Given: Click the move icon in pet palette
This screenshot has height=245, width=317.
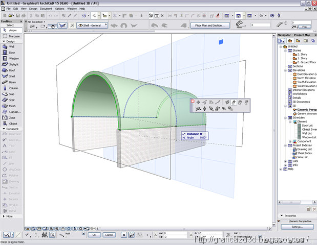Looking at the screenshot, I should (198, 103).
